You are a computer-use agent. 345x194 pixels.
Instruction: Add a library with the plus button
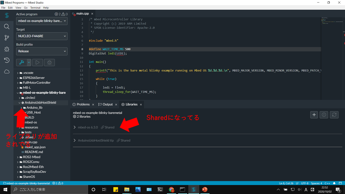point(314,115)
